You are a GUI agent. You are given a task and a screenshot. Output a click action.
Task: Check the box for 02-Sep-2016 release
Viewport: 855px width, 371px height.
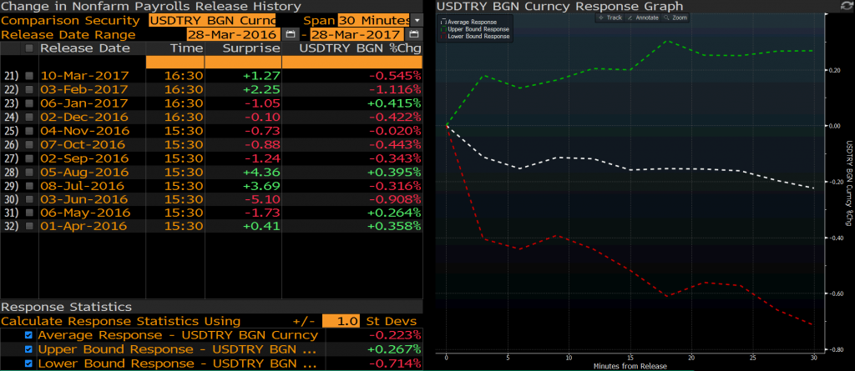29,158
